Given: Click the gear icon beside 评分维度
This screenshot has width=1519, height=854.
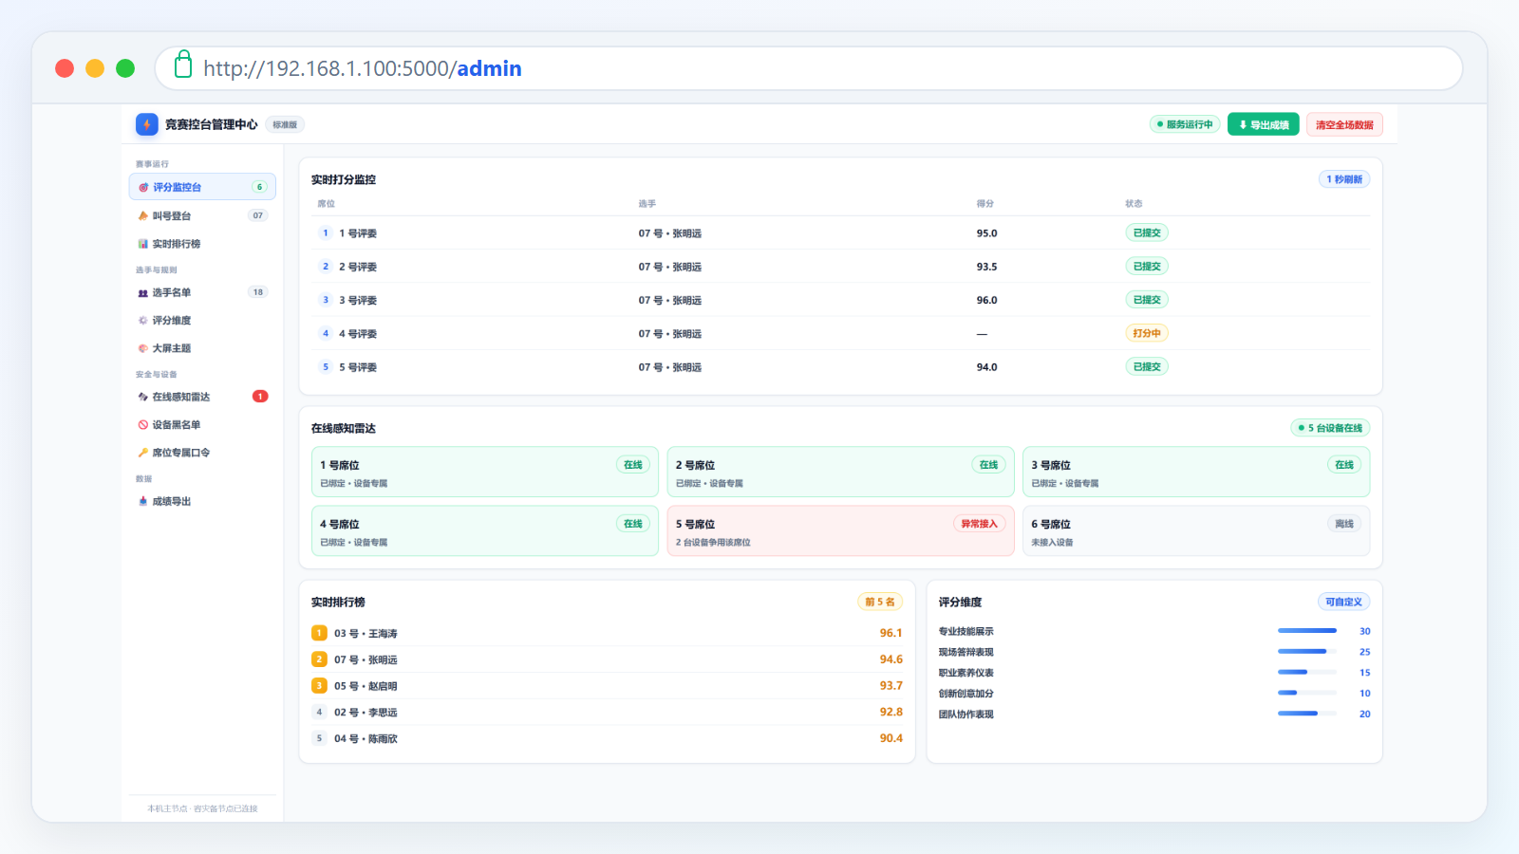Looking at the screenshot, I should pos(143,321).
